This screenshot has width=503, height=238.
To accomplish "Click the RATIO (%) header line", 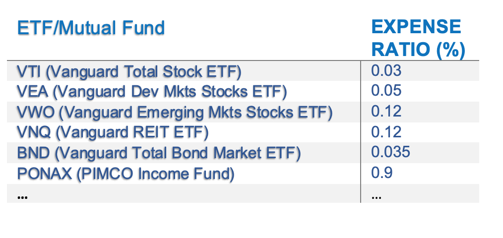I will pos(418,50).
